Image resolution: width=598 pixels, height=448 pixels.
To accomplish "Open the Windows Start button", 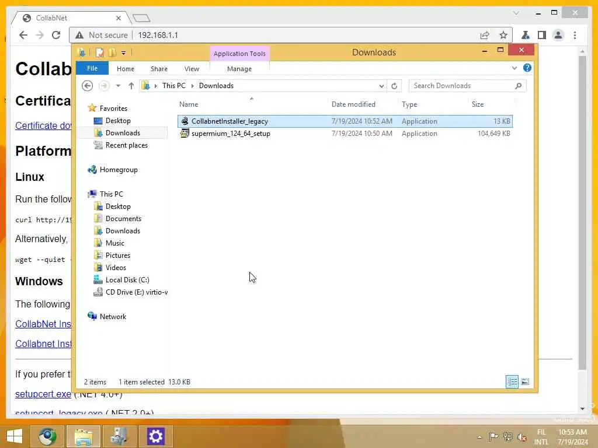I will 15,436.
